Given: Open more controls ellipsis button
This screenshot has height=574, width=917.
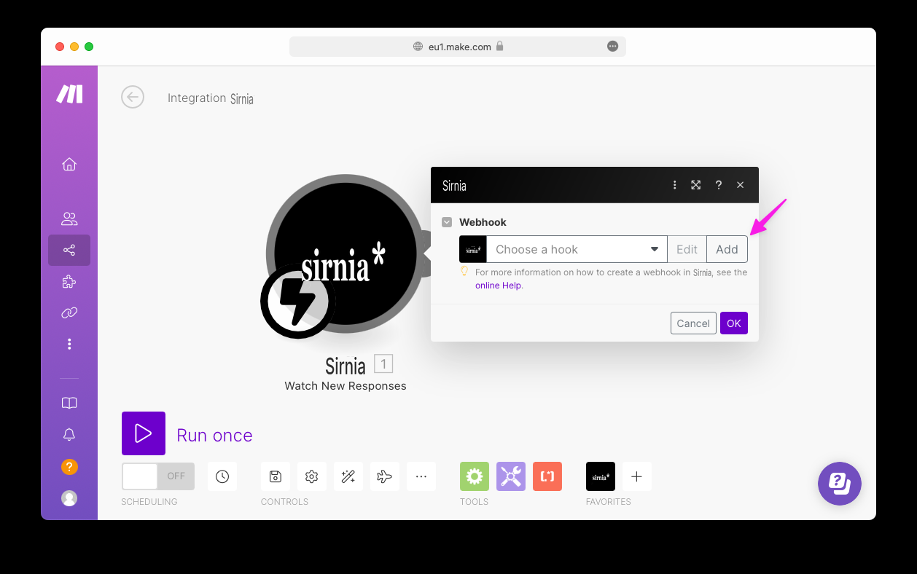Looking at the screenshot, I should click(x=421, y=476).
